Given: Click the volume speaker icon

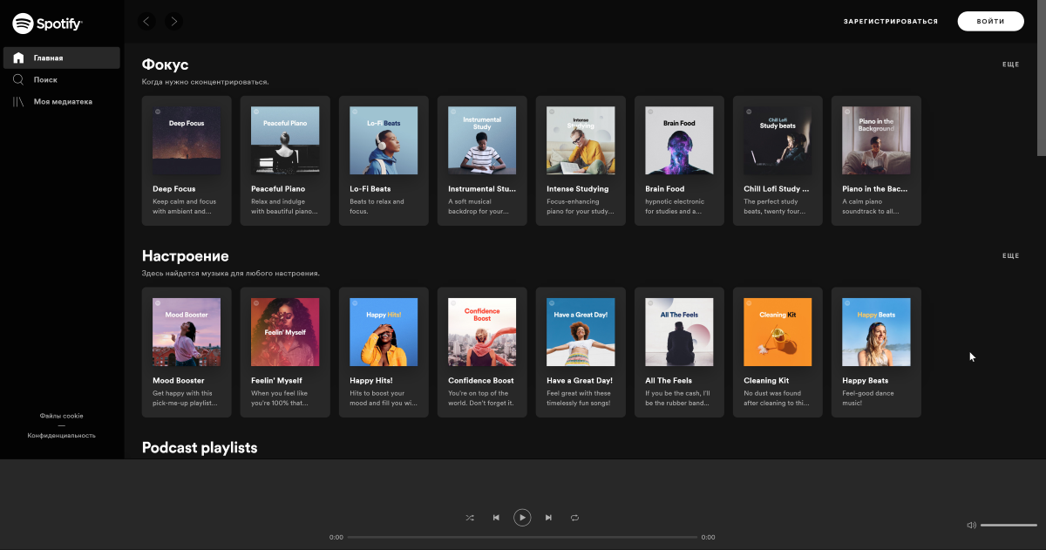Looking at the screenshot, I should click(x=970, y=524).
